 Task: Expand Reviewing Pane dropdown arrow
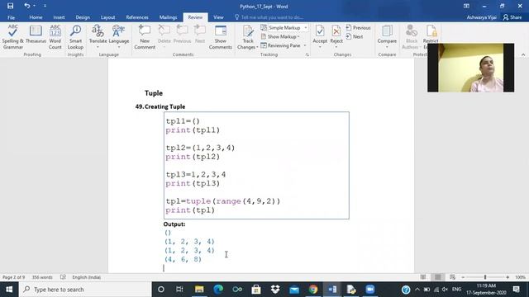pyautogui.click(x=305, y=45)
